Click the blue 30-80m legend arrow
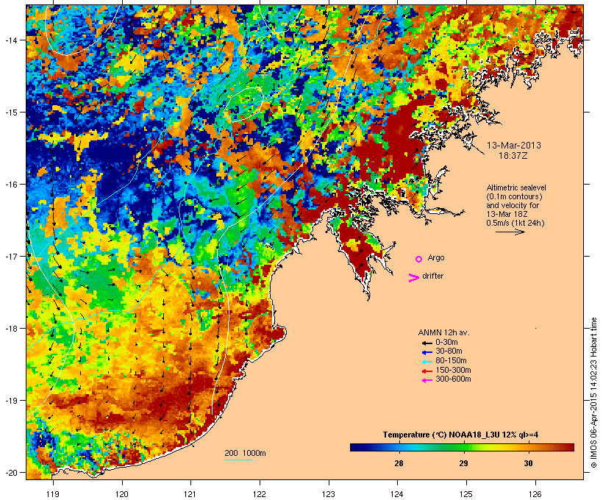 point(427,352)
